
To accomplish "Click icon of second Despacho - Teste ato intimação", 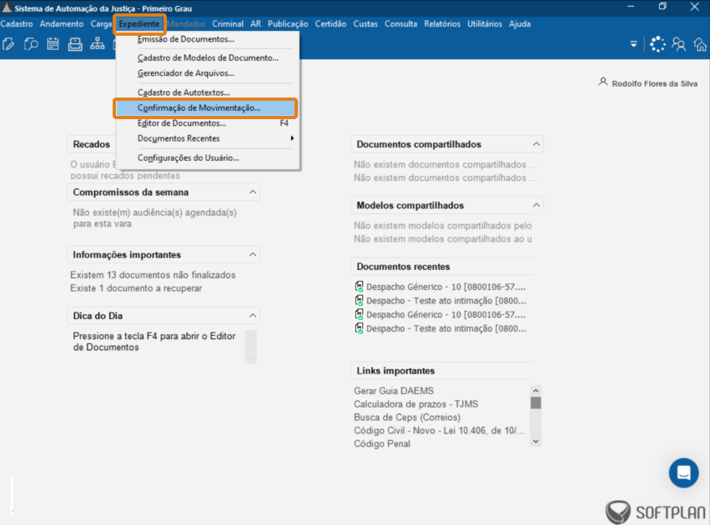I will pyautogui.click(x=359, y=328).
